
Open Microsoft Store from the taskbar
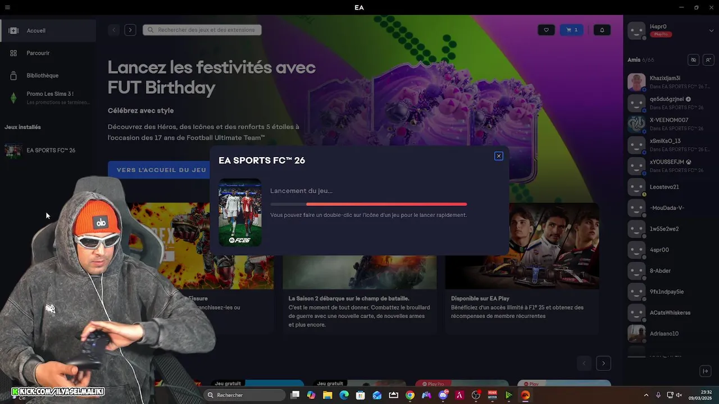pyautogui.click(x=361, y=395)
